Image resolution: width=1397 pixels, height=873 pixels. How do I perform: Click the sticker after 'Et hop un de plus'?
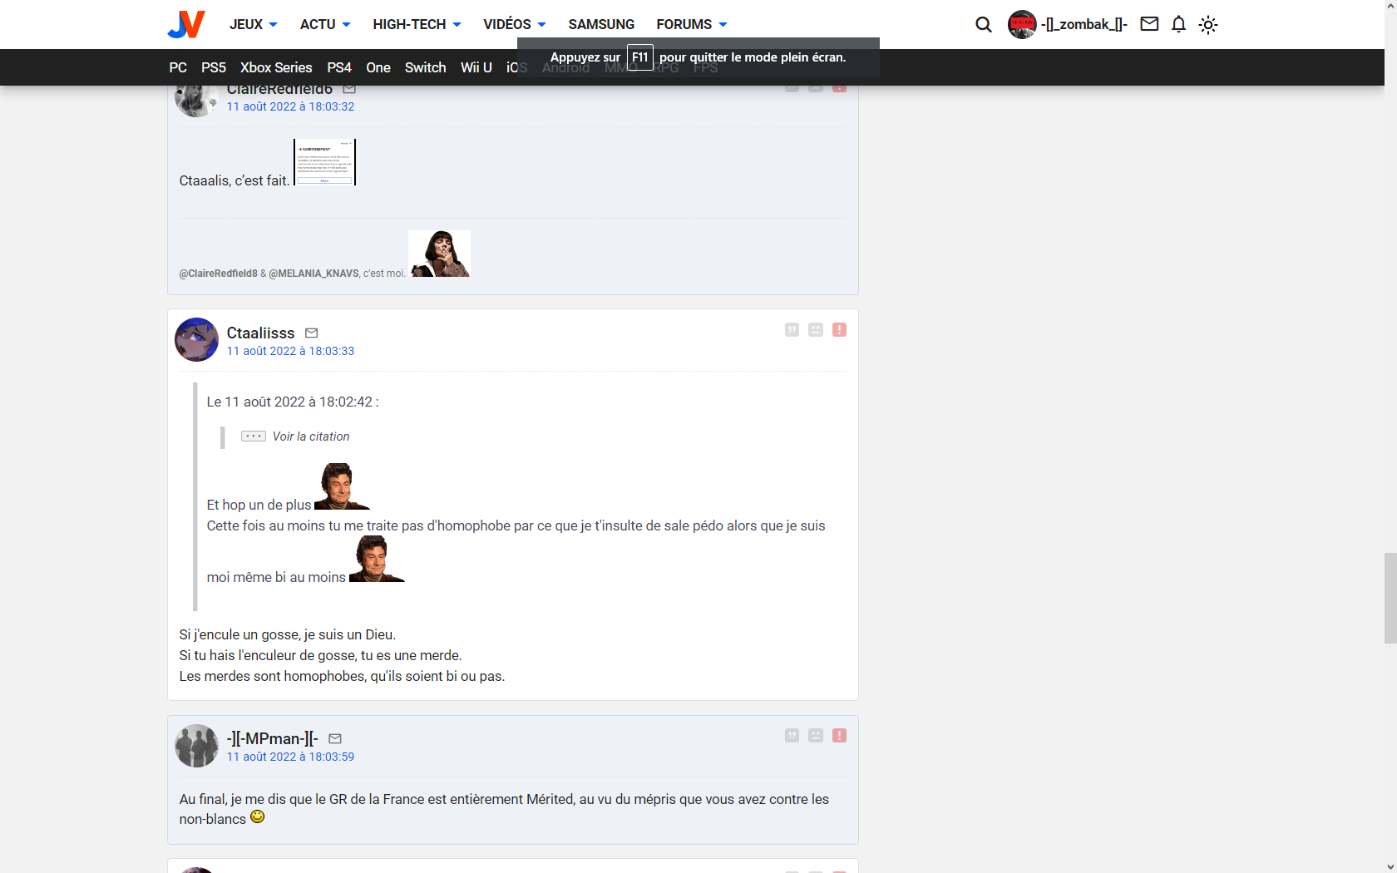(x=343, y=486)
